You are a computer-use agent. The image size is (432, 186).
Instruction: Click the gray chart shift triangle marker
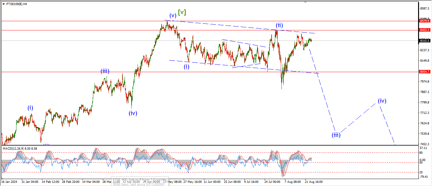tap(305, 2)
